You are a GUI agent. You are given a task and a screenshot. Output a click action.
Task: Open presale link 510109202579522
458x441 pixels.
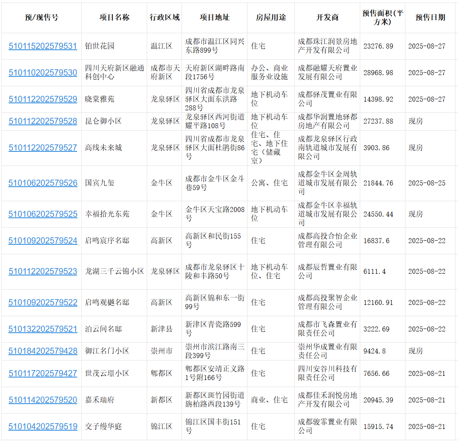coord(43,302)
